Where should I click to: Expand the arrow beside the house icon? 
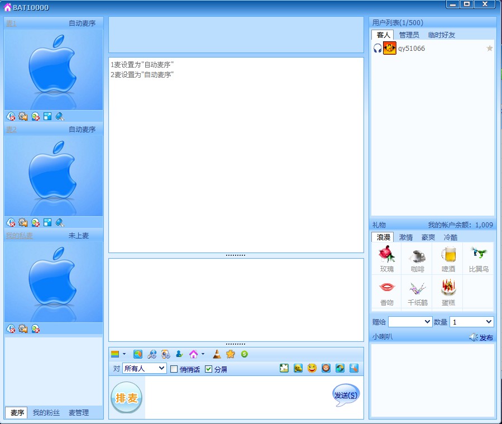coord(203,354)
